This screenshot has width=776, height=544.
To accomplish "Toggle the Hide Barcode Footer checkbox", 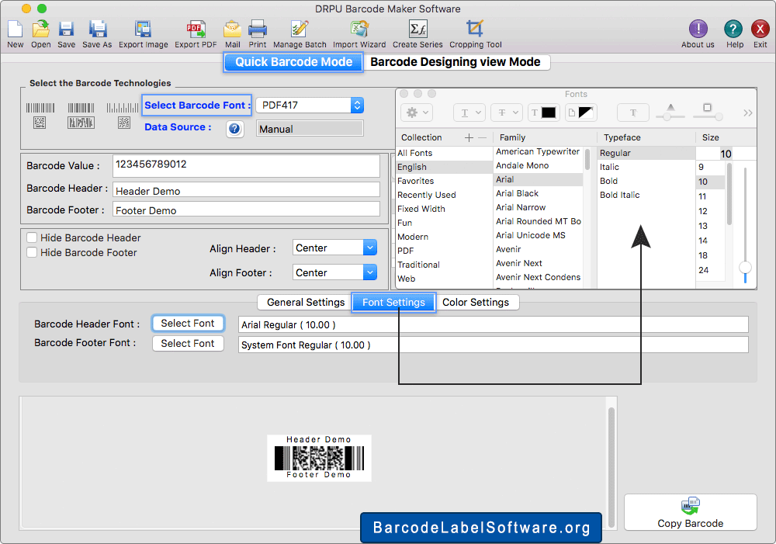I will tap(32, 252).
